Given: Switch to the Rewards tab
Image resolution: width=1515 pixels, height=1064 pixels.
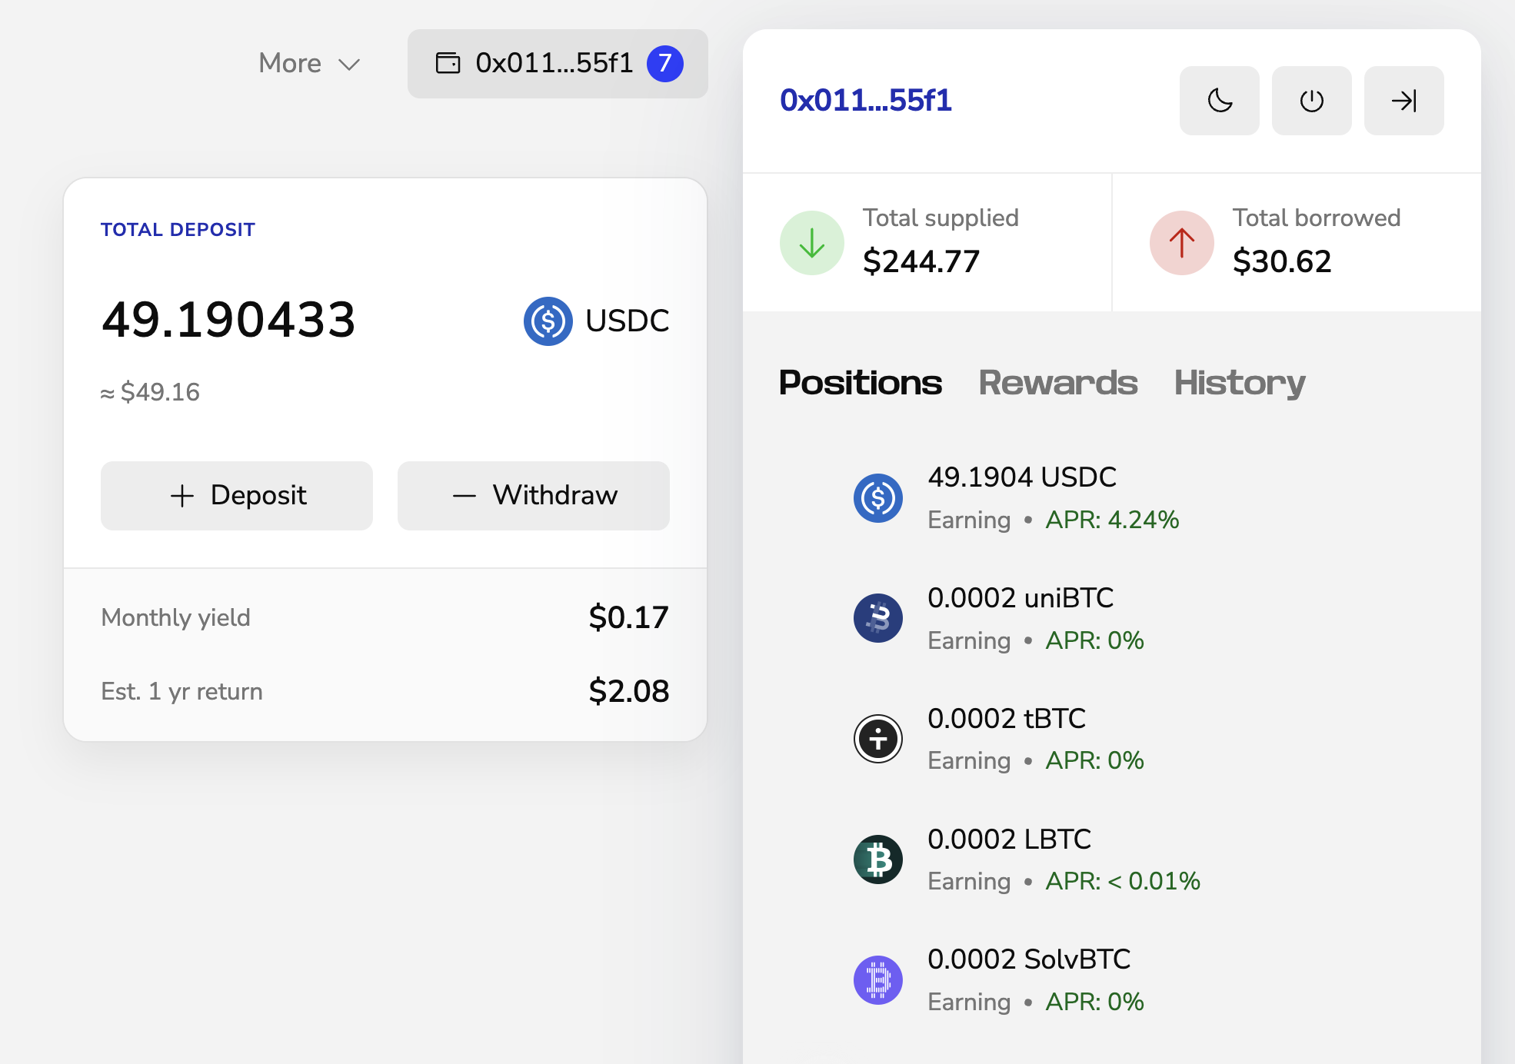Looking at the screenshot, I should (x=1057, y=383).
